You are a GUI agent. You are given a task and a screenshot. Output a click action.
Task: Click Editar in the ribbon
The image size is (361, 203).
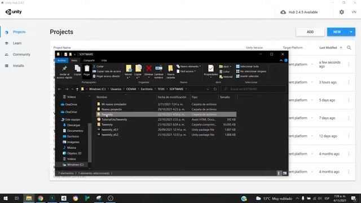point(224,72)
